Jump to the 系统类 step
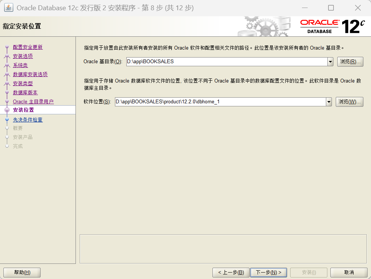 point(20,65)
